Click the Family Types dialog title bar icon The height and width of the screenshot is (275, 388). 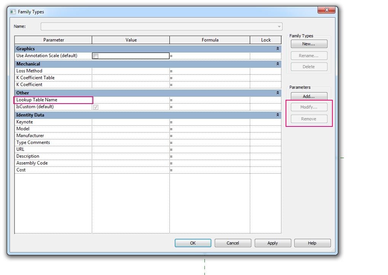[x=13, y=12]
